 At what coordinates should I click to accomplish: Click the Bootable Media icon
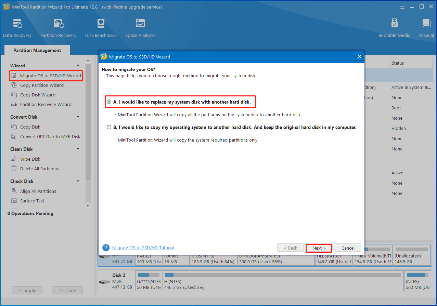click(394, 28)
